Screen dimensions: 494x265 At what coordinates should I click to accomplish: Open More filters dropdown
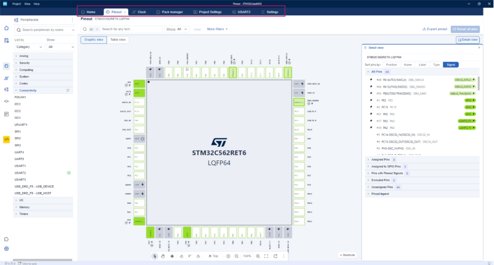pyautogui.click(x=217, y=29)
